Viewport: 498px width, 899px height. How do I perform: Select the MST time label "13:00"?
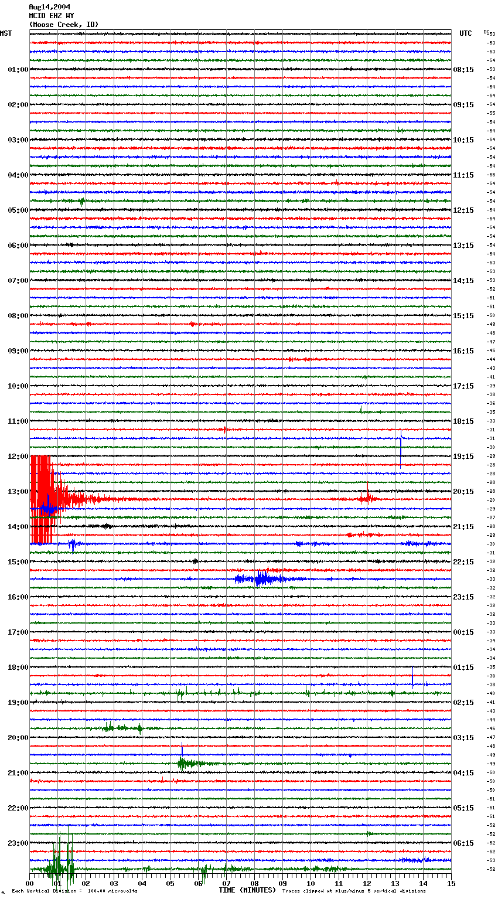point(18,492)
